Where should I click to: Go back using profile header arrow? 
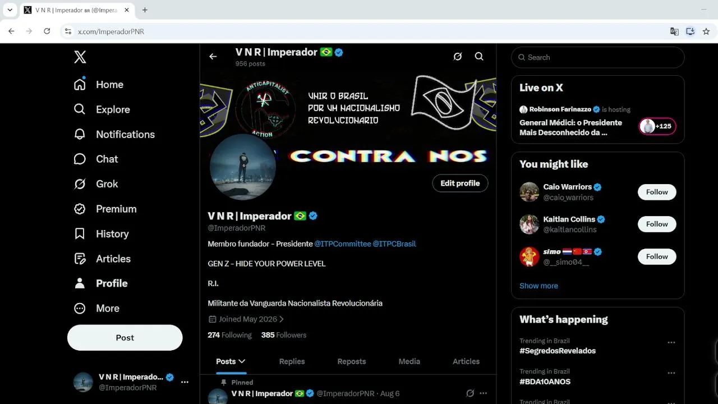[213, 56]
